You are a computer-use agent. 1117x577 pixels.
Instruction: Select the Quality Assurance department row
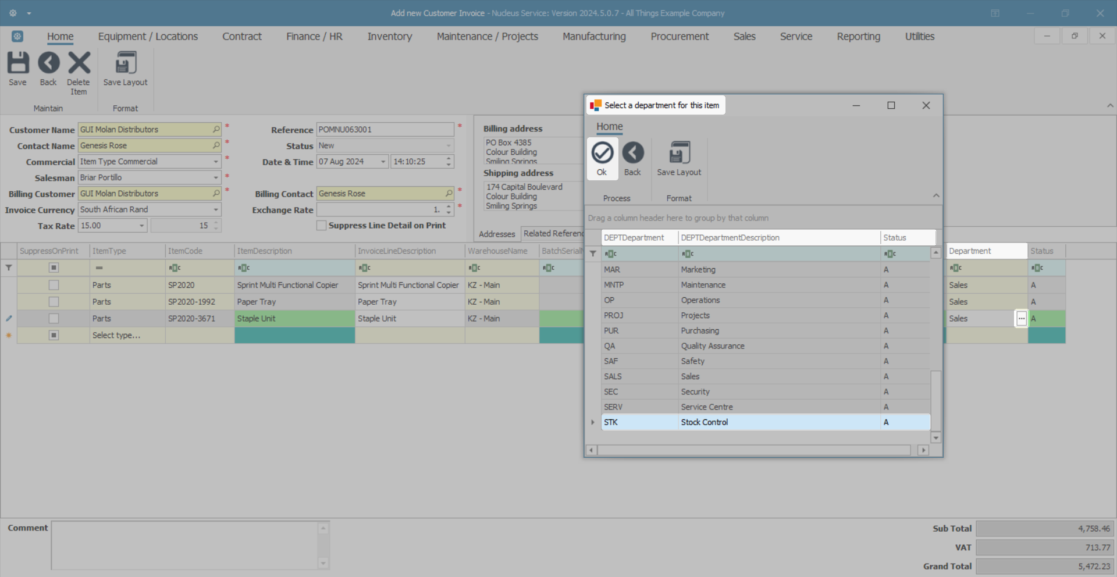tap(712, 346)
